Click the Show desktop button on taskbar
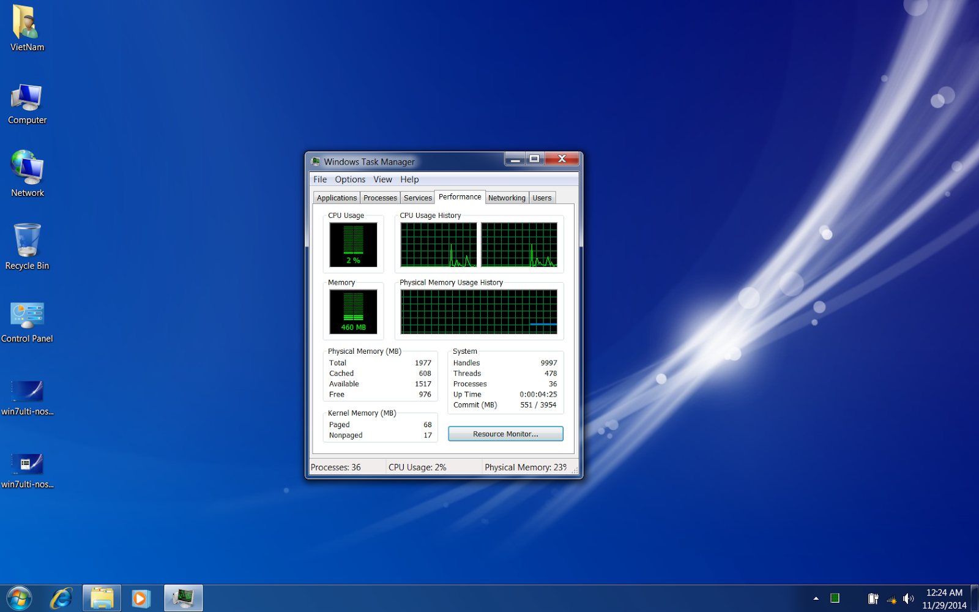Viewport: 979px width, 612px height. click(x=975, y=598)
